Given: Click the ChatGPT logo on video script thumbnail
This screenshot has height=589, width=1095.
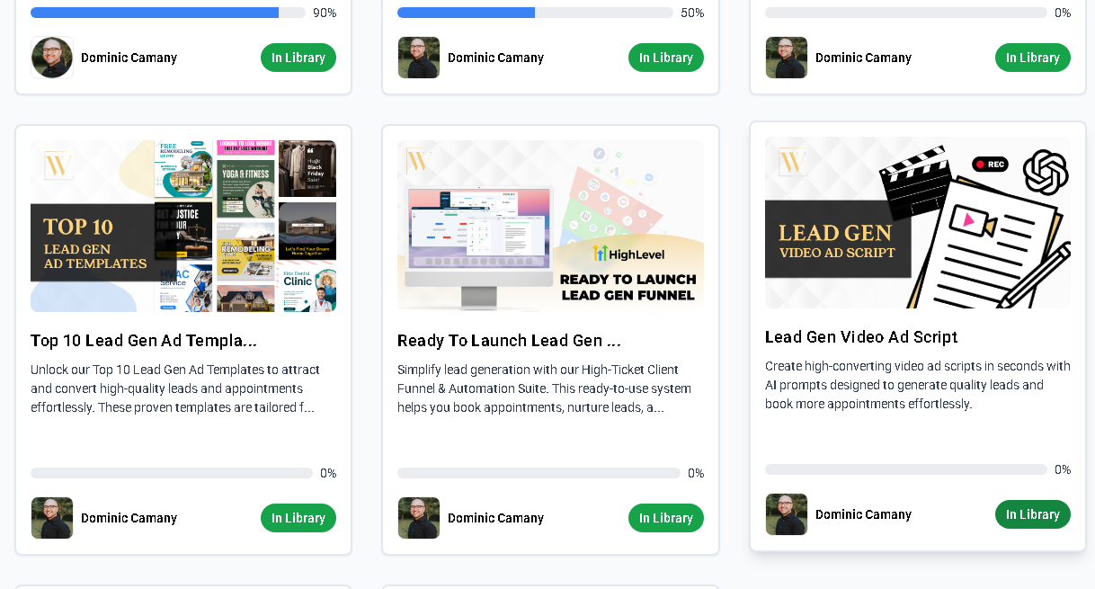Looking at the screenshot, I should point(1045,172).
